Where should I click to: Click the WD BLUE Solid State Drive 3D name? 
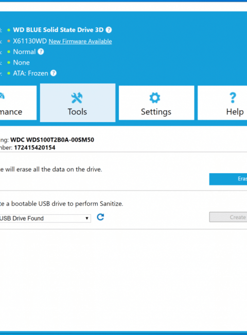58,30
